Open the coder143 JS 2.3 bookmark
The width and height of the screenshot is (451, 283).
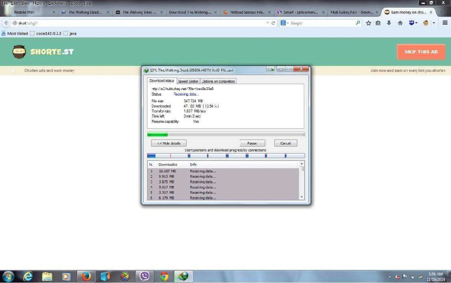click(x=46, y=33)
